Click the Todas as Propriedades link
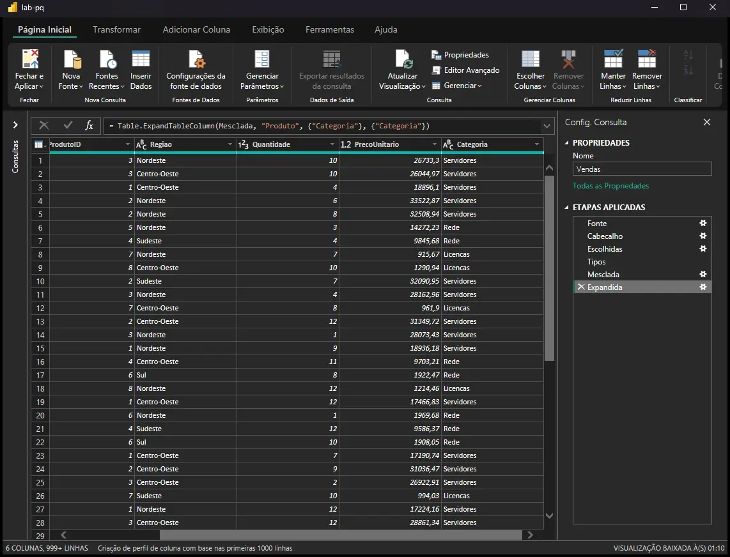Viewport: 730px width, 557px height. click(610, 186)
